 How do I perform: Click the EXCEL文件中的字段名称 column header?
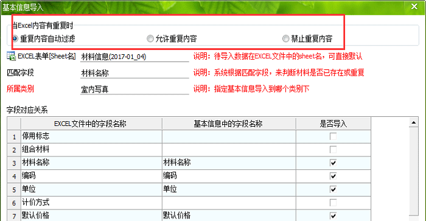tap(91, 124)
